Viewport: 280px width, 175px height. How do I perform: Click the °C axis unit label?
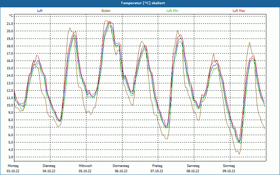tap(11, 16)
